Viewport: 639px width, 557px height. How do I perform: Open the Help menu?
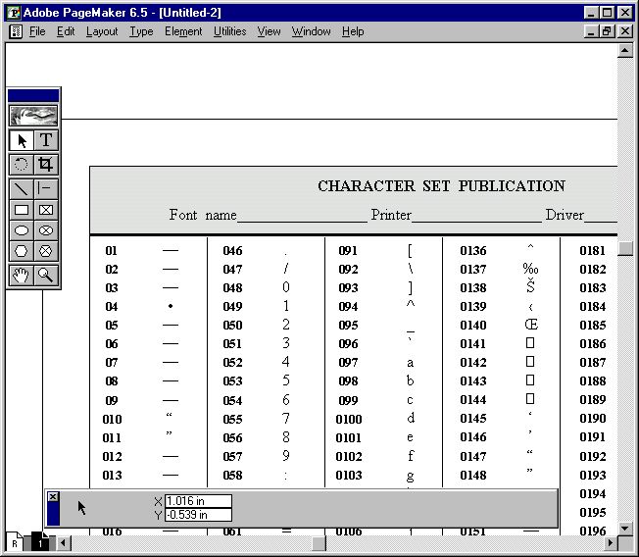coord(353,31)
